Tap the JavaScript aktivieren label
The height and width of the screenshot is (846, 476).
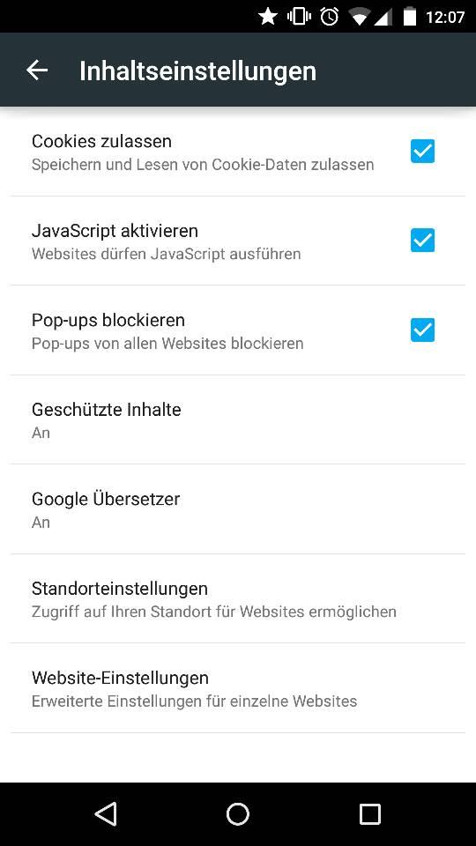click(x=115, y=231)
